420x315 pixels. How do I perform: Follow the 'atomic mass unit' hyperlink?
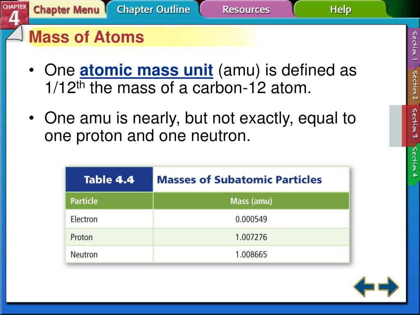coord(146,70)
